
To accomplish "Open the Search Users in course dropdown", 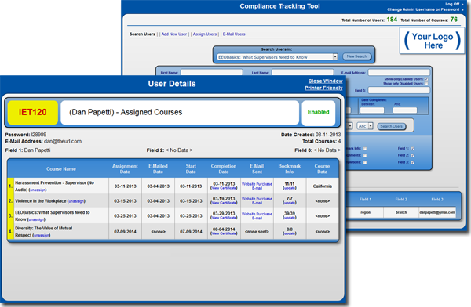I will tap(277, 57).
